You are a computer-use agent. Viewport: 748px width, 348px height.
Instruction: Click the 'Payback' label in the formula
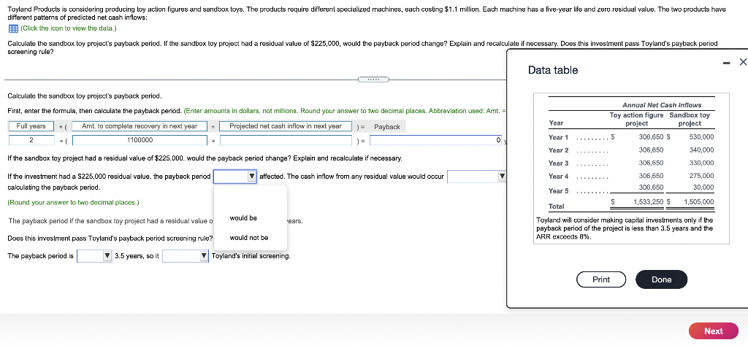pyautogui.click(x=387, y=127)
